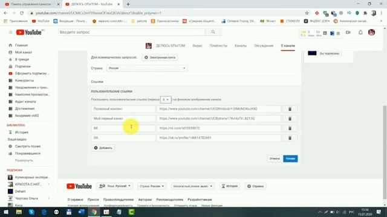Open the Разработчикам footer link
This screenshot has height=217, width=387.
coord(200,200)
